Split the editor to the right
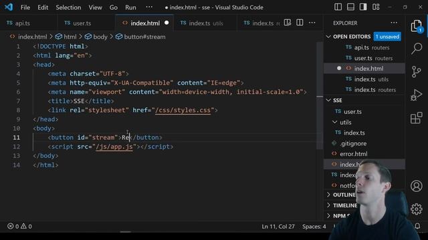This screenshot has height=240, width=428. click(x=300, y=23)
